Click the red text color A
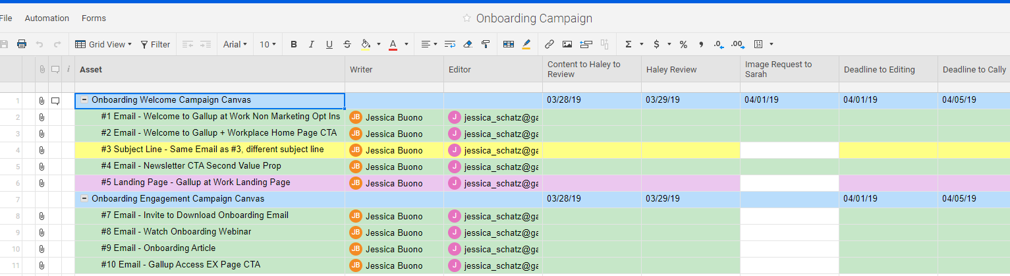This screenshot has height=276, width=1010. coord(393,44)
